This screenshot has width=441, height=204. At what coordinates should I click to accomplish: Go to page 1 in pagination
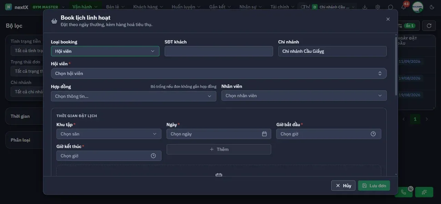(x=415, y=119)
